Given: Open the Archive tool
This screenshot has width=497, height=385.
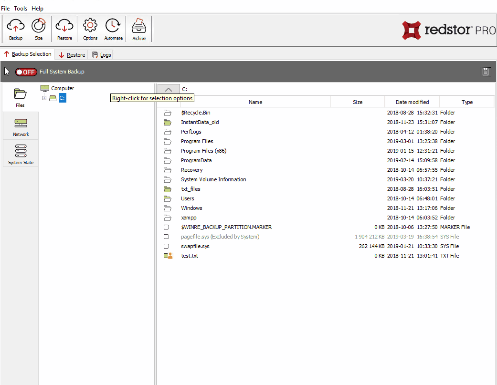Looking at the screenshot, I should (138, 29).
